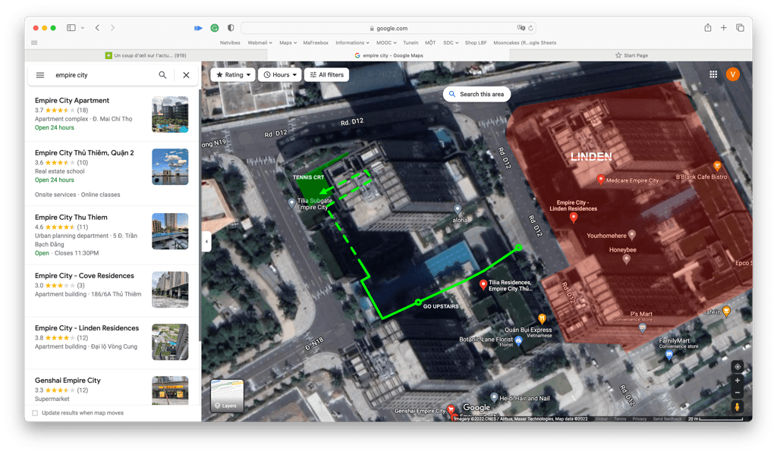Open a new Safari tab
This screenshot has height=454, width=777.
coord(723,28)
